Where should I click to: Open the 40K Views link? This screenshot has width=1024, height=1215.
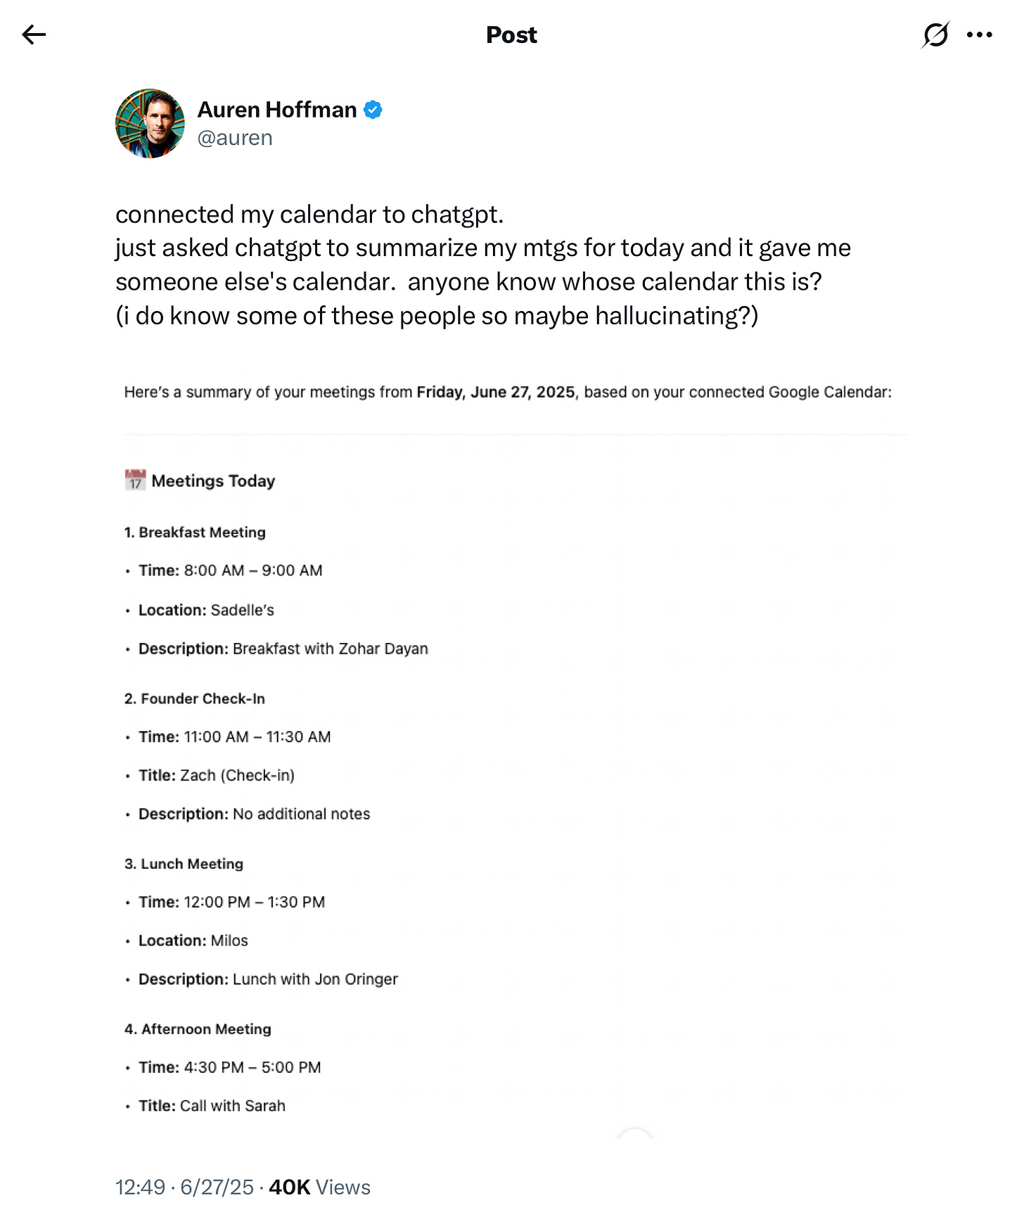320,1188
